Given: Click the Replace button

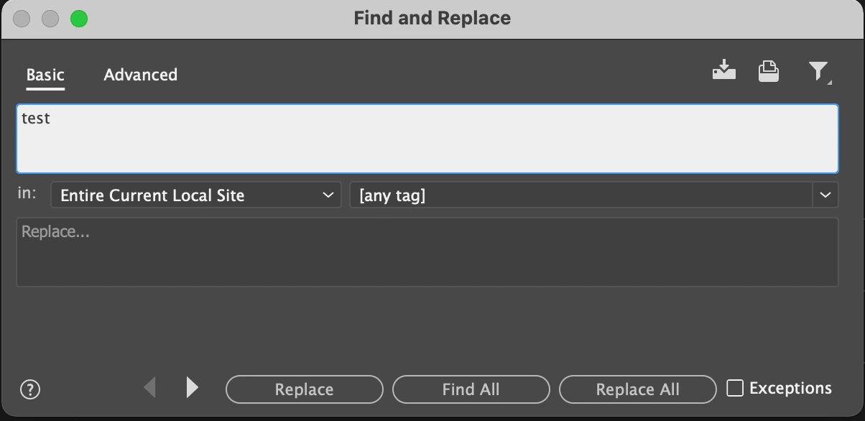Looking at the screenshot, I should point(305,389).
